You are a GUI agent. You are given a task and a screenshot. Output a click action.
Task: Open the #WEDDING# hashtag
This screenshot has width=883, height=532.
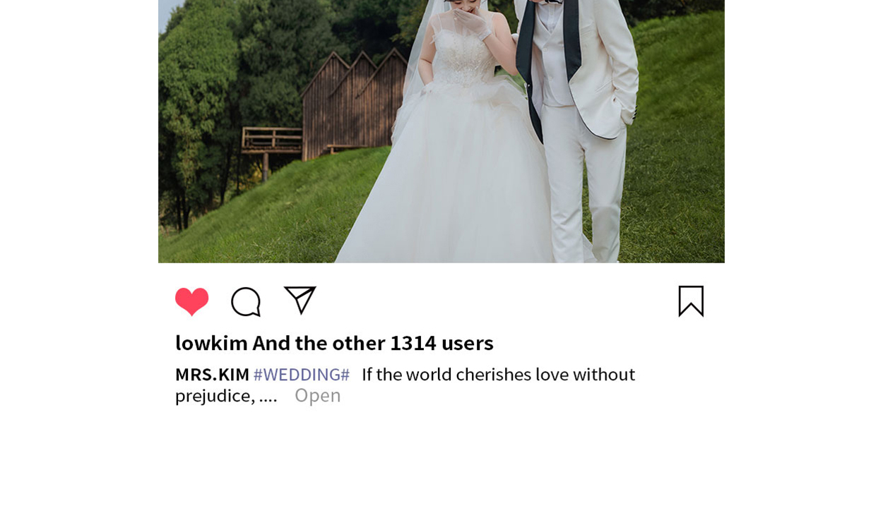tap(302, 375)
